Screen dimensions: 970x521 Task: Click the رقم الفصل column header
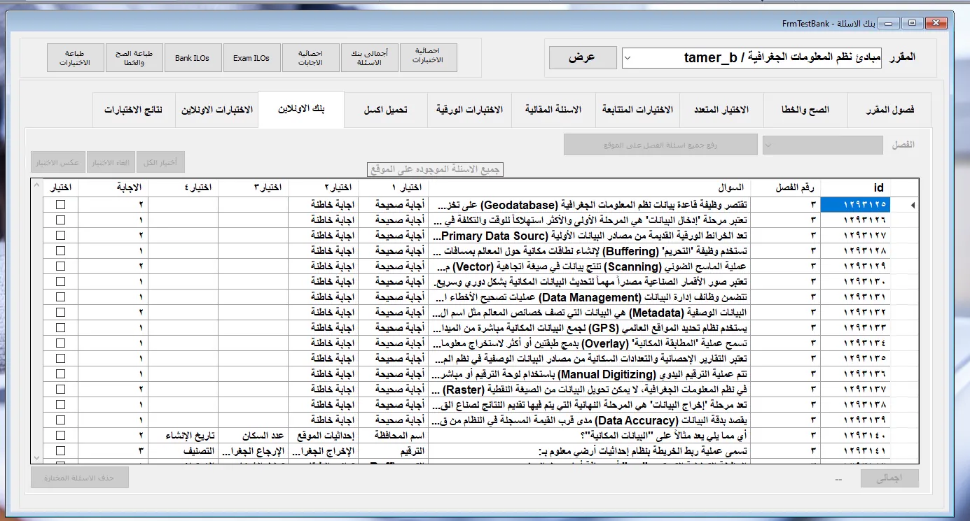point(785,187)
